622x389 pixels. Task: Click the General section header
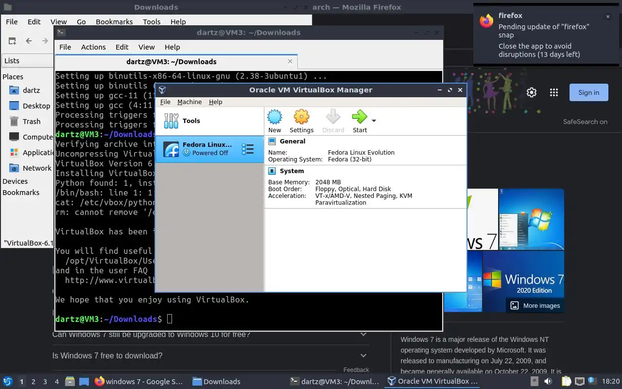[x=293, y=141]
